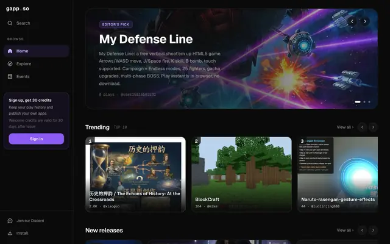Screen dimensions: 390x244
Task: Open Events in sidebar
Action: (x=37, y=76)
